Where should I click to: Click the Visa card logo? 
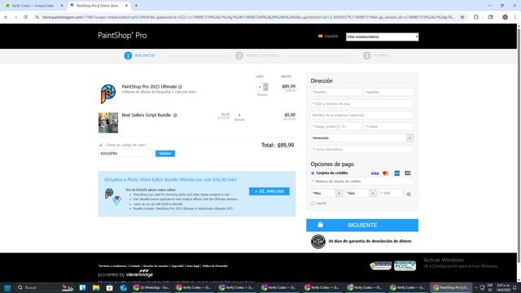click(x=374, y=173)
